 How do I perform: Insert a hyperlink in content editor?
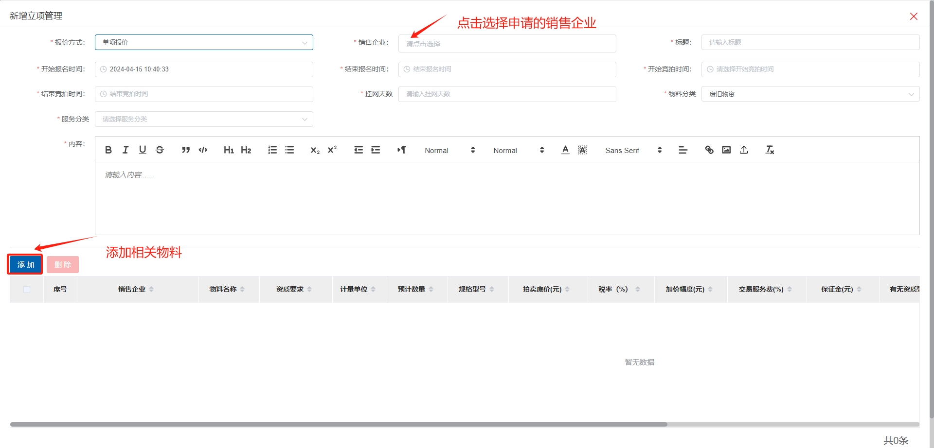pyautogui.click(x=709, y=150)
